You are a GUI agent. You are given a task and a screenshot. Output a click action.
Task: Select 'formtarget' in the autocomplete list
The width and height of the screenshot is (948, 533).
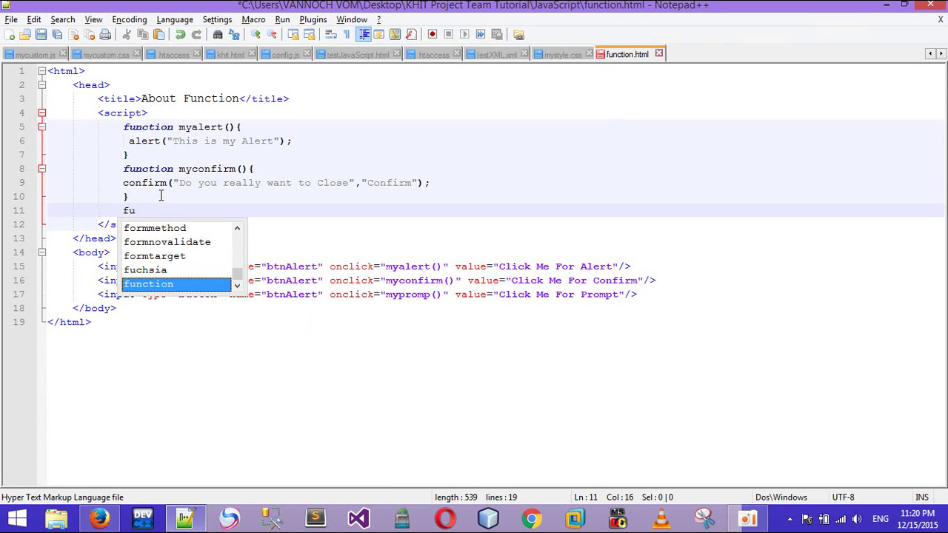coord(176,256)
